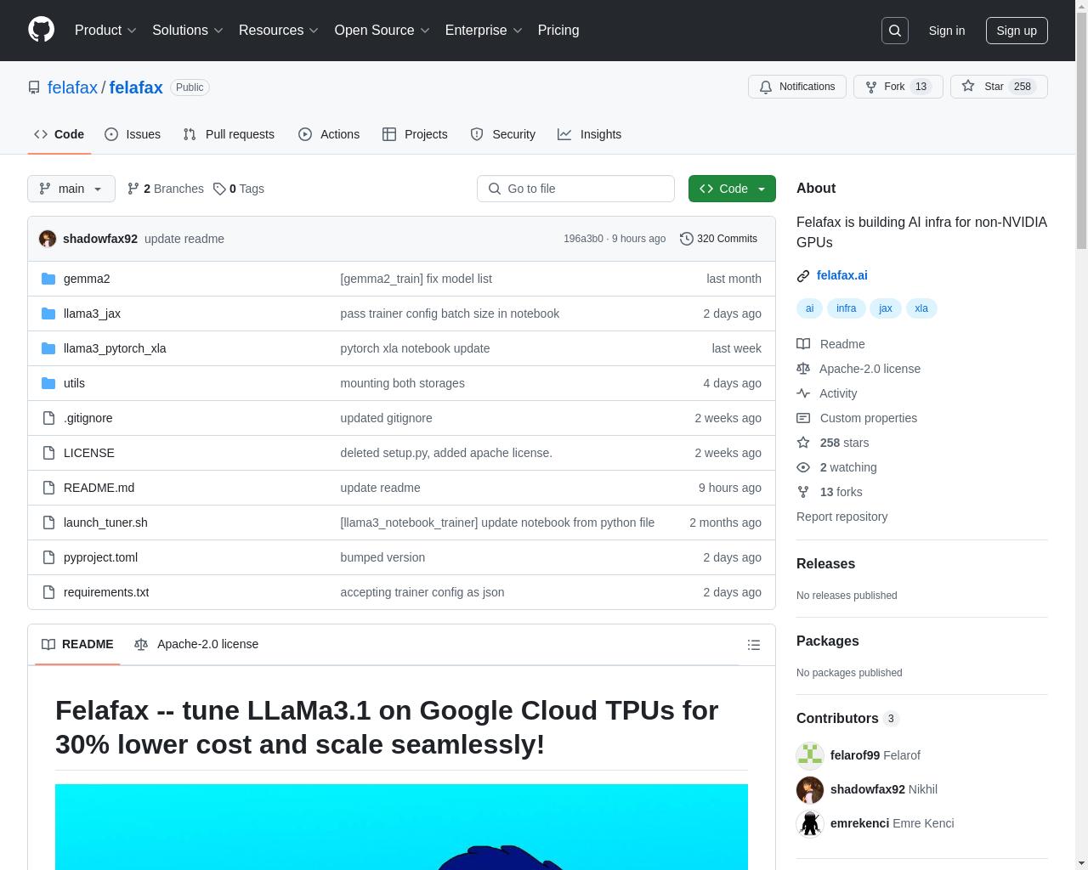Open the search magnifier button

point(895,31)
